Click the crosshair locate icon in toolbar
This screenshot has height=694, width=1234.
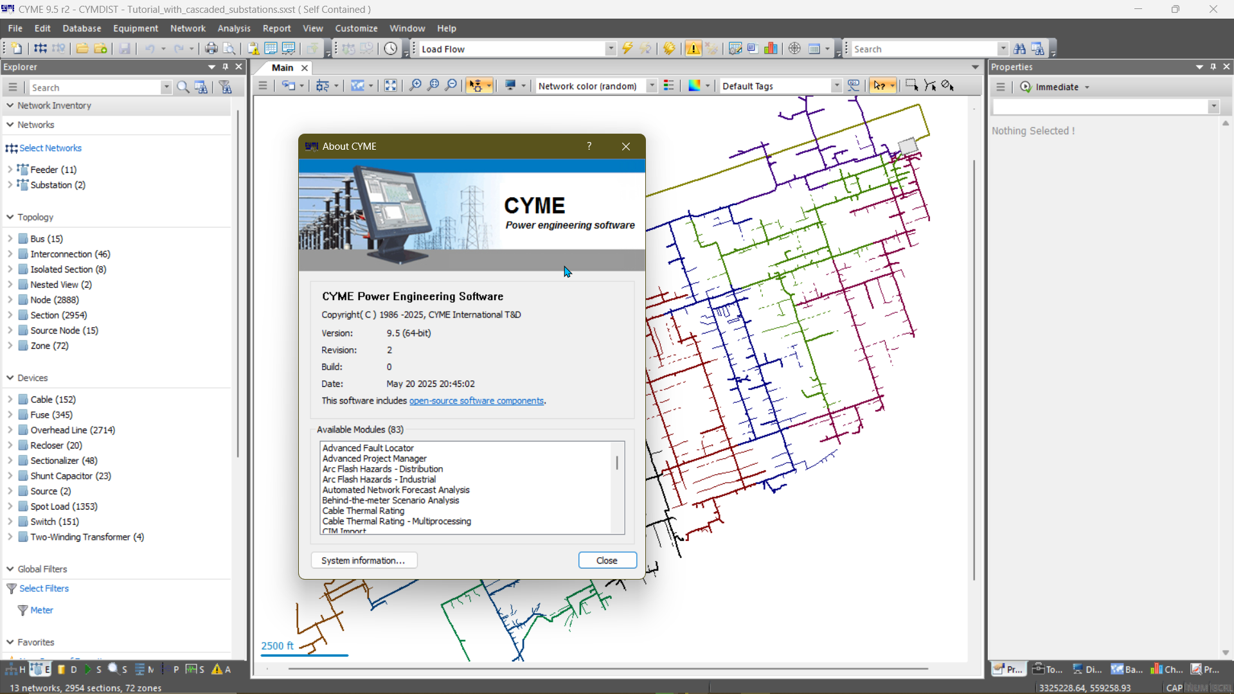click(x=794, y=49)
